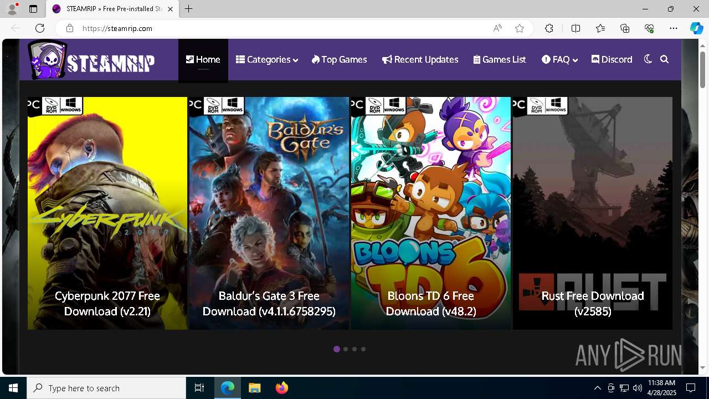Open the Recent Updates page
Viewport: 709px width, 399px height.
(x=420, y=59)
